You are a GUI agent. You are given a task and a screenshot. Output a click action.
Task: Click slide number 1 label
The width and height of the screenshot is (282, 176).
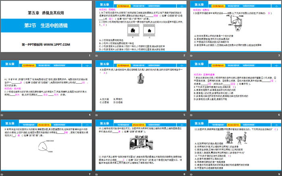(x=89, y=55)
